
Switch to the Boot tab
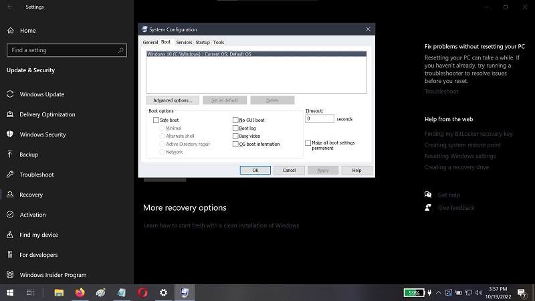(x=166, y=42)
